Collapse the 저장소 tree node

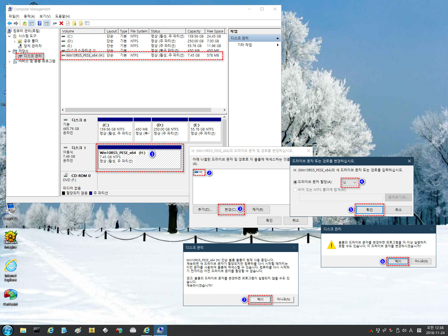(x=10, y=51)
